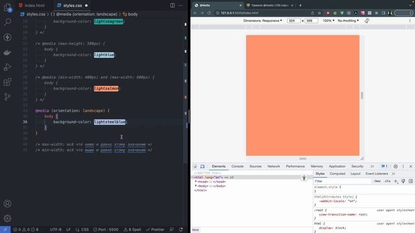Open the Manage gear in VS Code

coord(7,218)
